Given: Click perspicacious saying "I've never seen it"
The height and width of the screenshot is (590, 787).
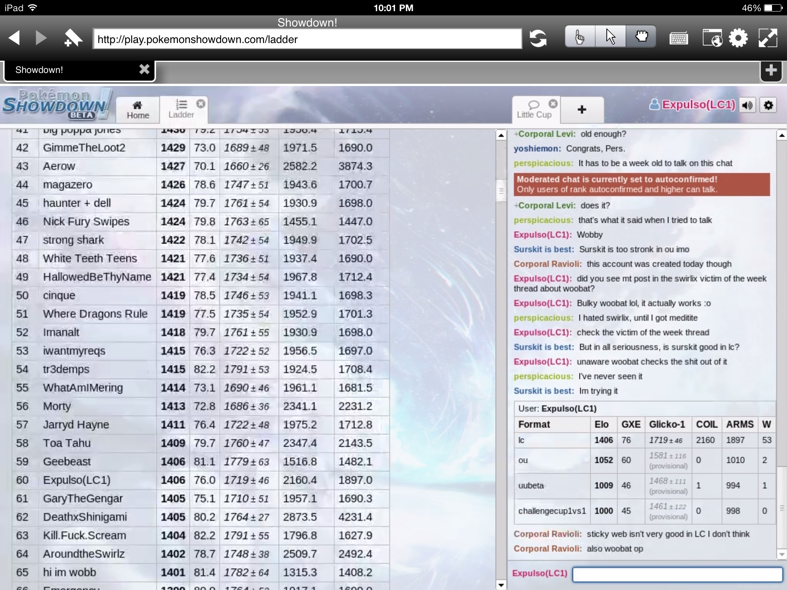Looking at the screenshot, I should (x=543, y=376).
